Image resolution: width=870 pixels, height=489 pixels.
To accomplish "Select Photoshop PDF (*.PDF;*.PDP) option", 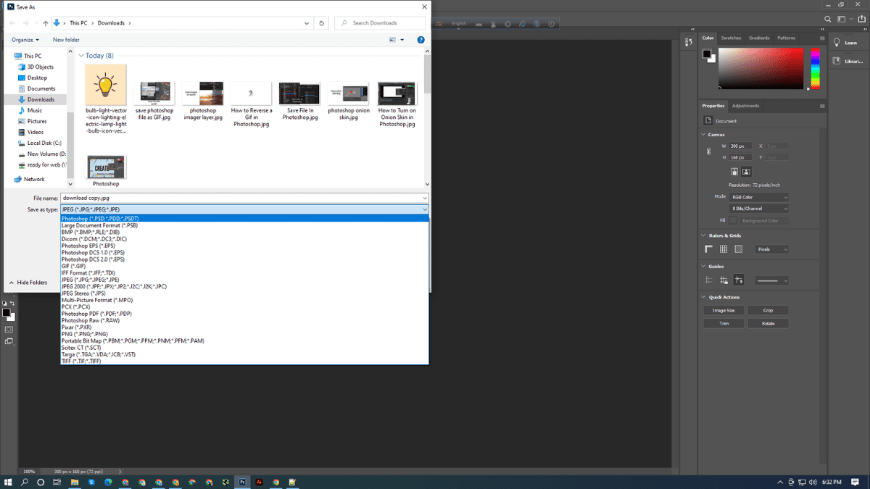I will (244, 314).
